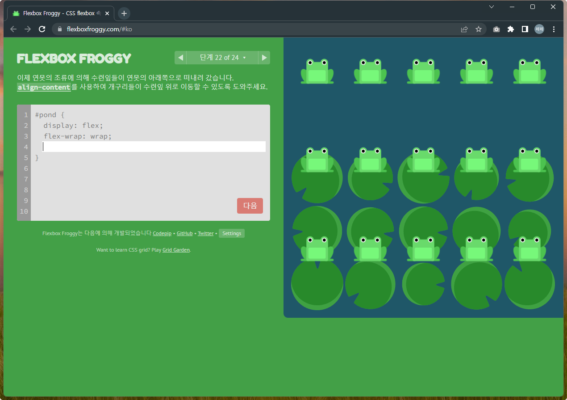Screen dimensions: 567x400
Task: Share this page icon
Action: coord(464,29)
